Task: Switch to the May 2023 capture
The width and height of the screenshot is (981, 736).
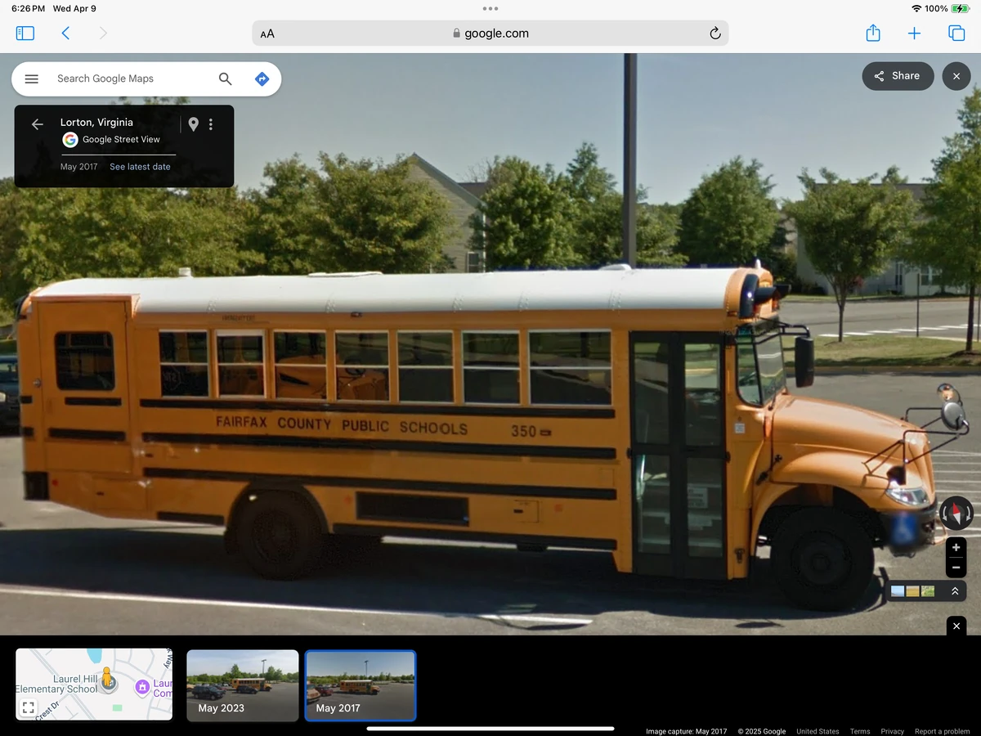Action: (x=242, y=685)
